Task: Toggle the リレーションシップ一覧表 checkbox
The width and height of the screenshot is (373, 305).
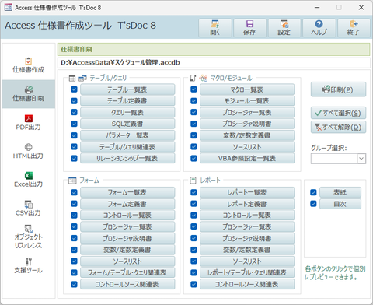Action: [x=74, y=158]
